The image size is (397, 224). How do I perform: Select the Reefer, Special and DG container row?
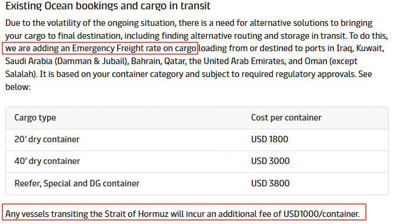coord(197,184)
